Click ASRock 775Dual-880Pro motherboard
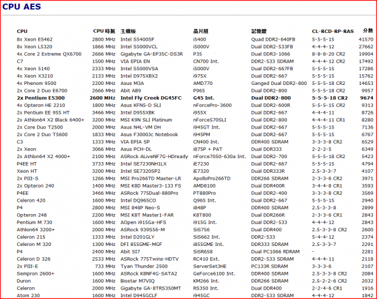 149,193
